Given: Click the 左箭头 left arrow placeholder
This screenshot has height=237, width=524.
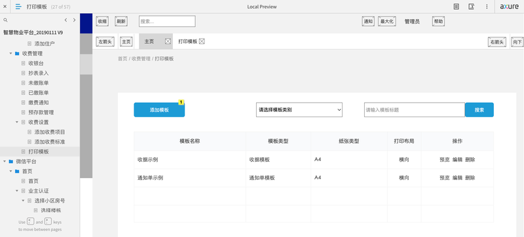Looking at the screenshot, I should coord(105,42).
